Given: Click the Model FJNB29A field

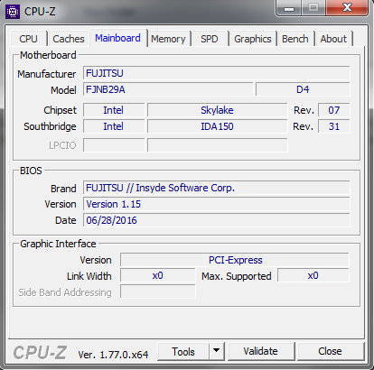Looking at the screenshot, I should (168, 89).
